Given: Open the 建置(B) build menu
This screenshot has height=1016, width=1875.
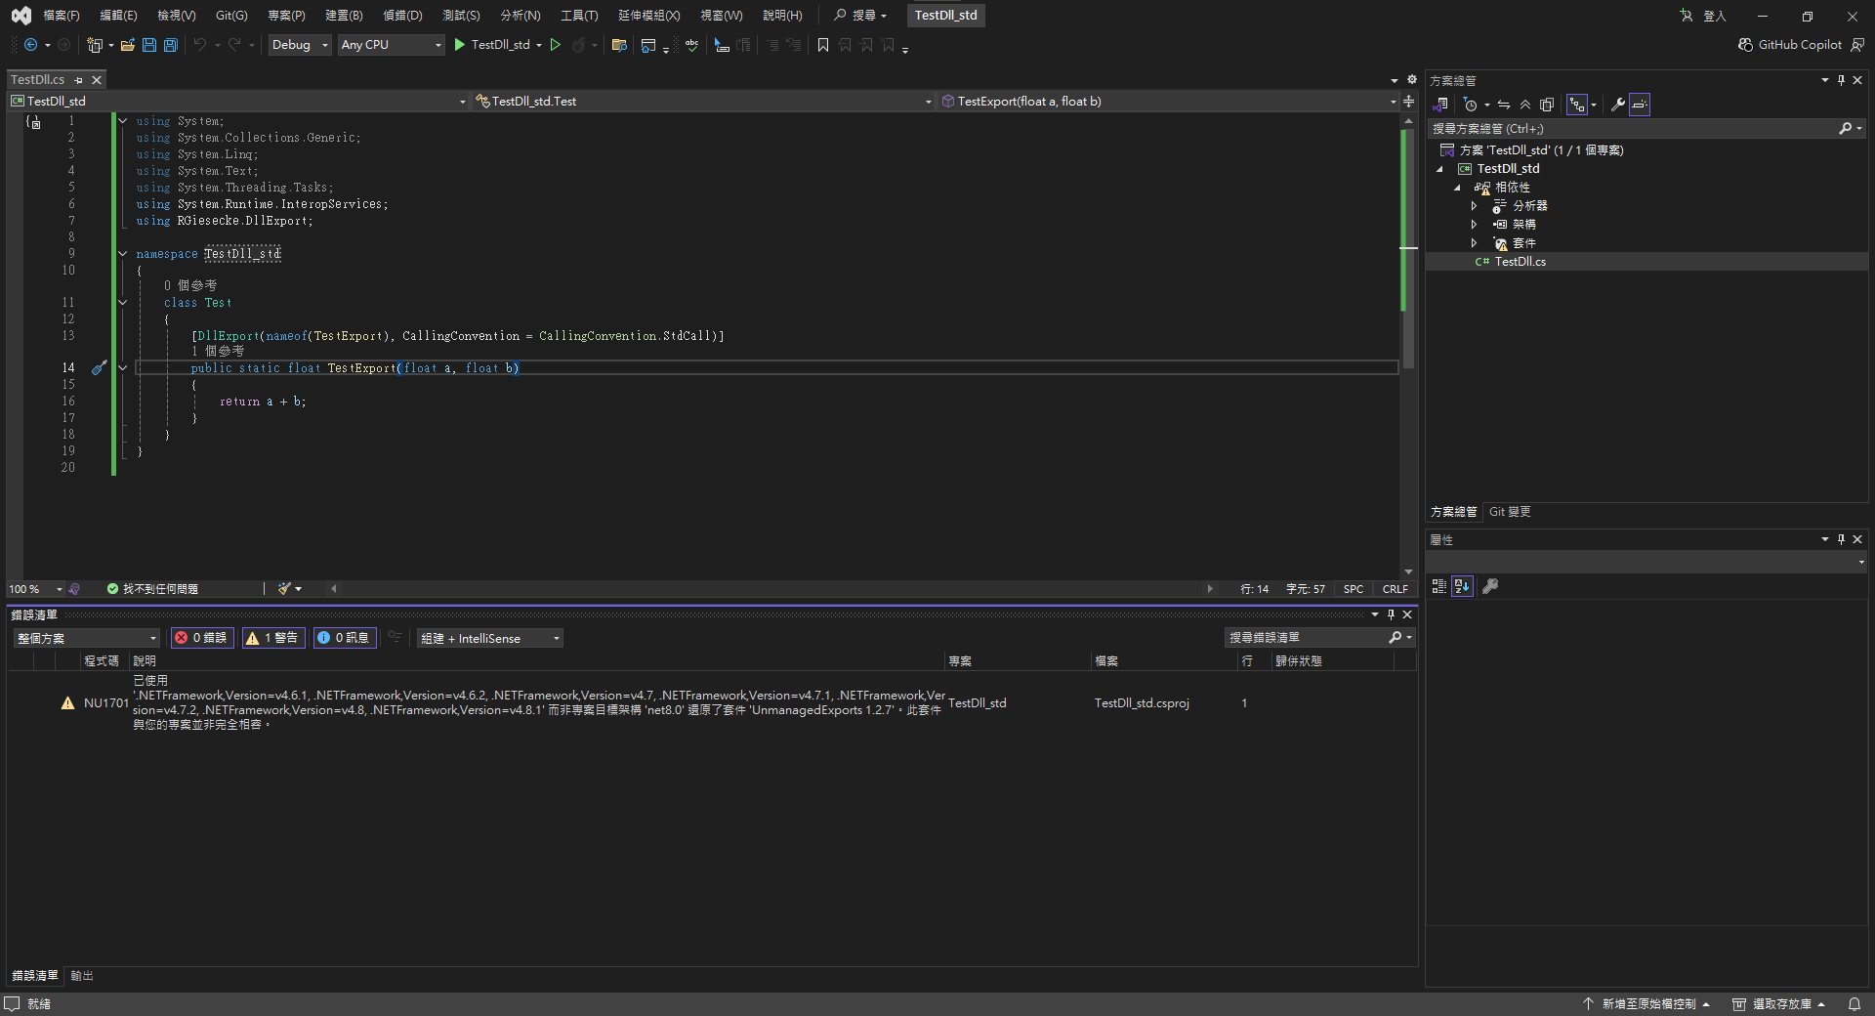Looking at the screenshot, I should point(344,16).
